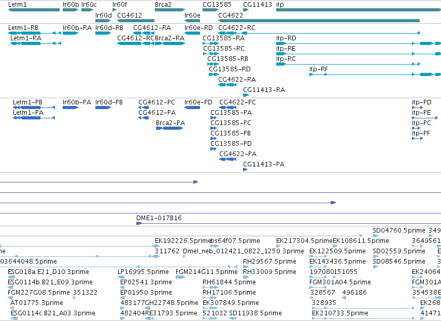Select the Ir60e-RD transcript label
The width and height of the screenshot is (441, 321).
tap(198, 28)
